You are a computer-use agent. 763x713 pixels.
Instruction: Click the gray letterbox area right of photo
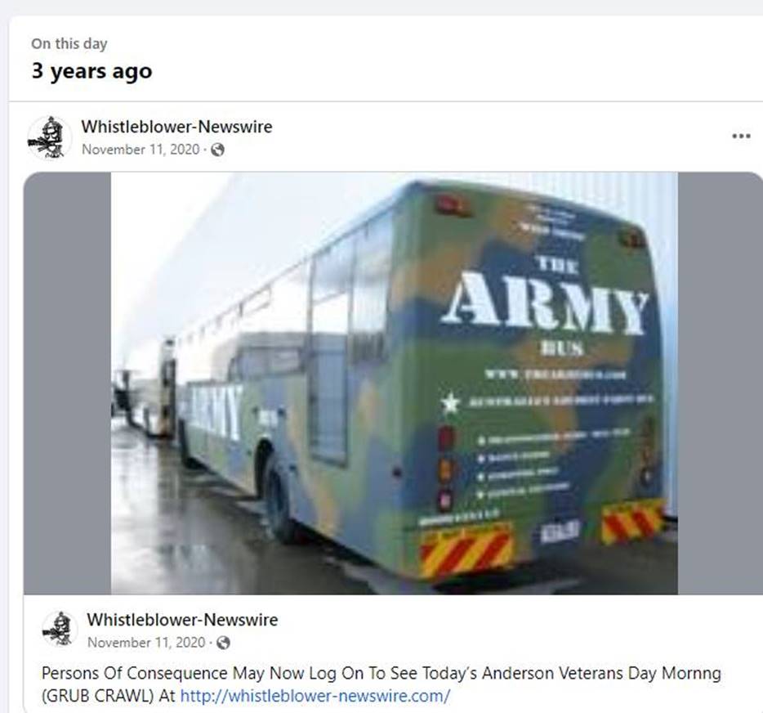[x=721, y=383]
